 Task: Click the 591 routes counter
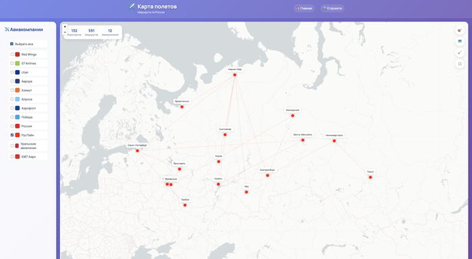[92, 32]
